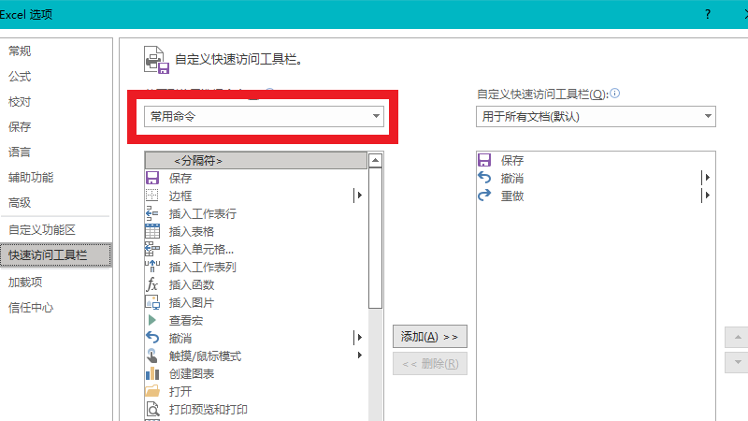Open the 加载项 options category
The image size is (748, 421).
coord(25,283)
